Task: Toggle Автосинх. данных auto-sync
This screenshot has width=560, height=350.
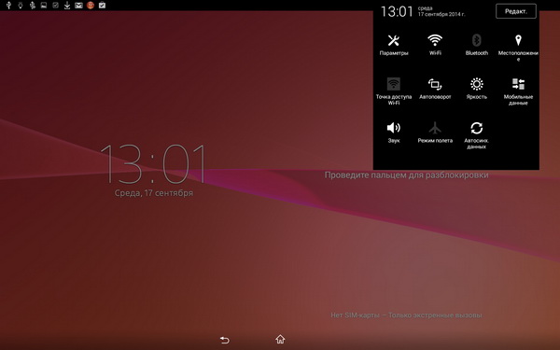Action: coord(476,134)
